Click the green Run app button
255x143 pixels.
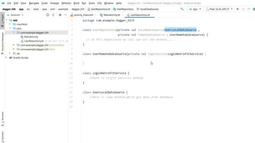click(238, 9)
